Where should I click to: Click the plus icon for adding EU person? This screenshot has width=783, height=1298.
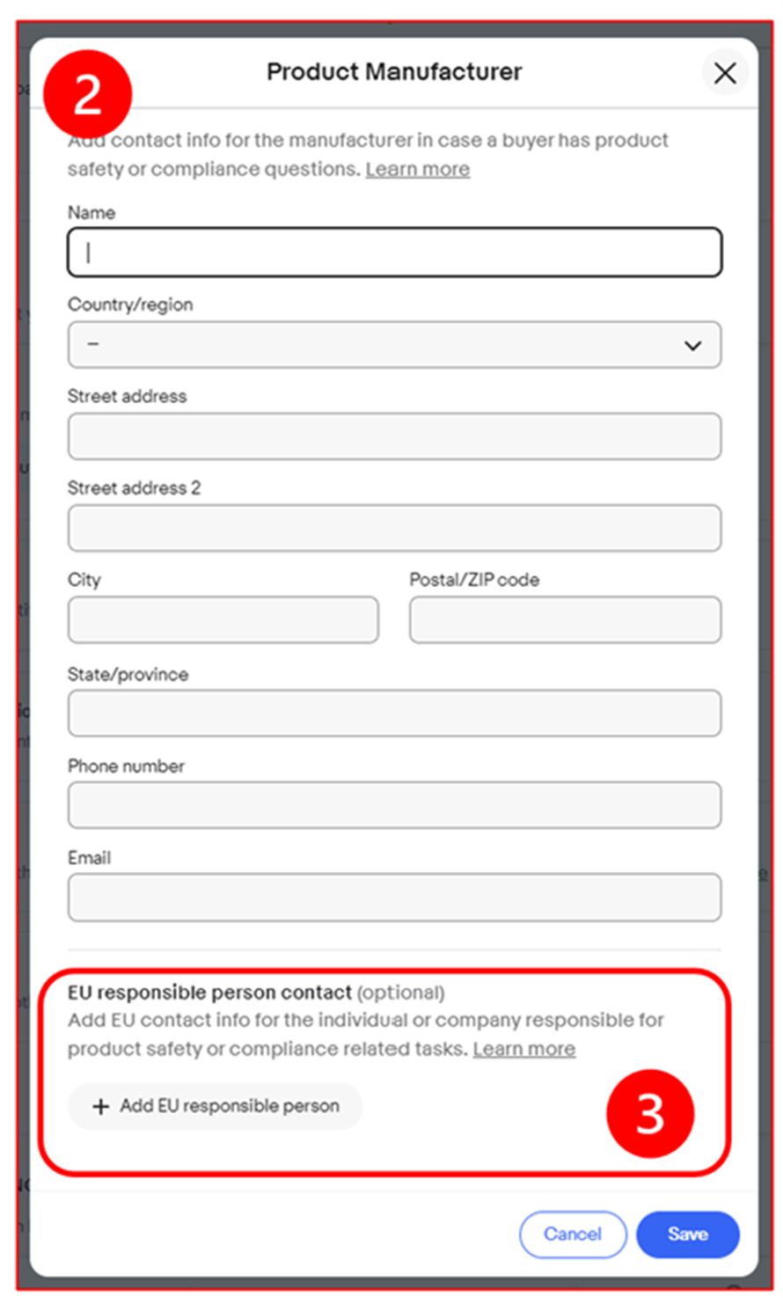[x=101, y=1106]
